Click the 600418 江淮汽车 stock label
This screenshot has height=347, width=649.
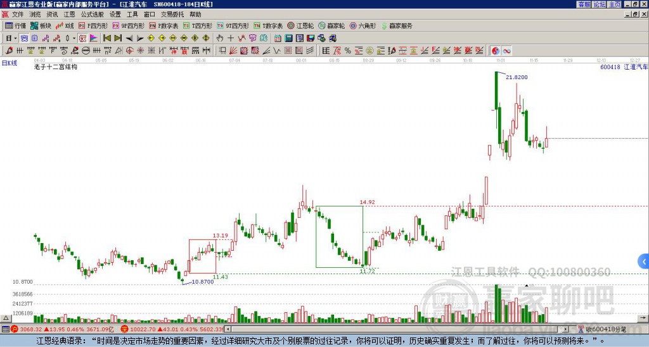pos(624,66)
